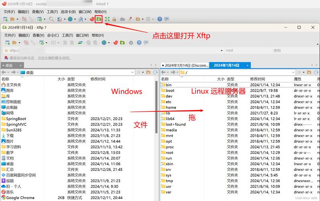Expand the Xshell globe dropdown arrow

click(x=75, y=19)
